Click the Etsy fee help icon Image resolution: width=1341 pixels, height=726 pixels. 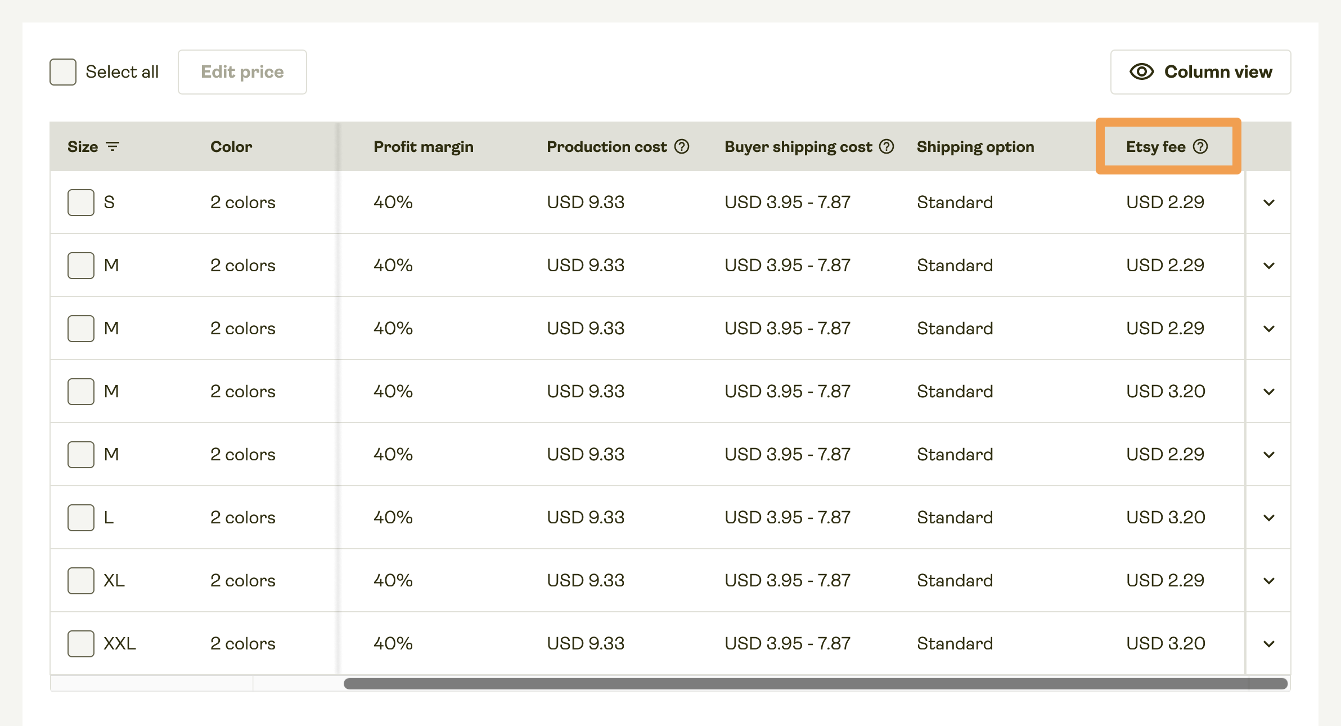point(1200,147)
